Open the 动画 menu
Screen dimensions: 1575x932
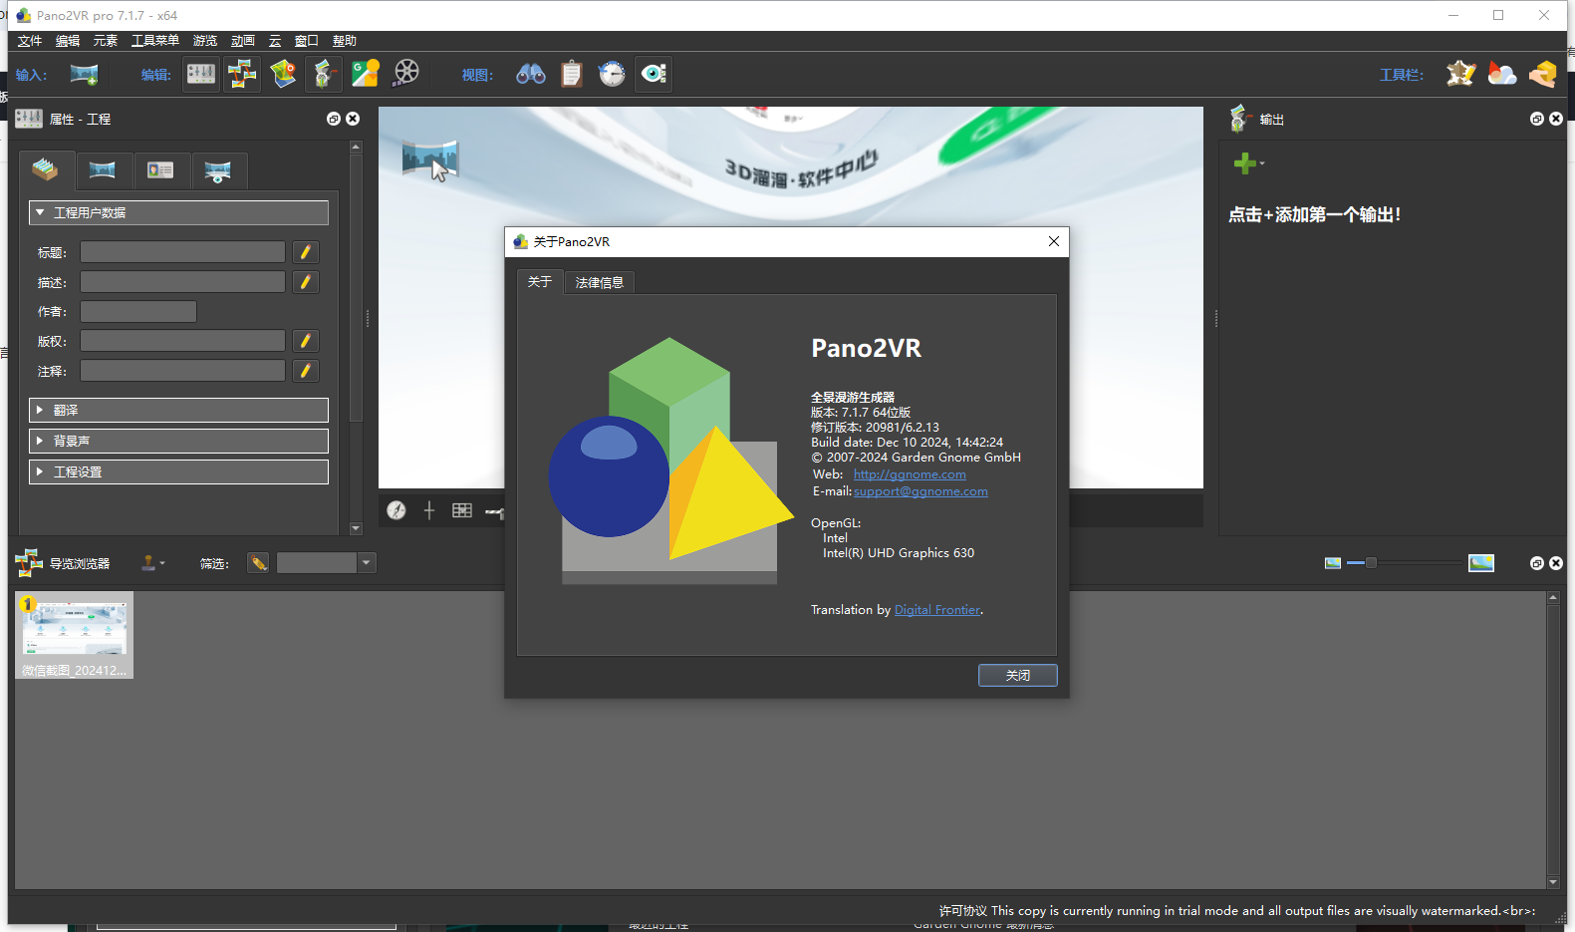243,41
